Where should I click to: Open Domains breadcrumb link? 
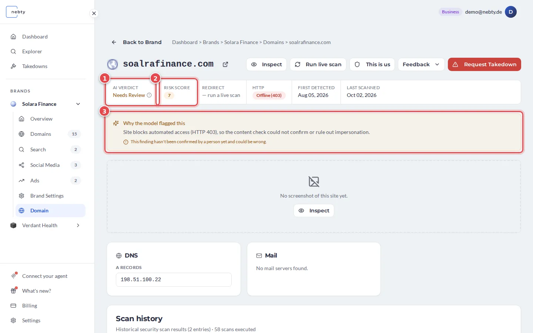[x=274, y=42]
